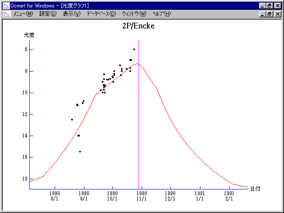Click the 1990 9/1 date label
The height and width of the screenshot is (213, 284).
(x=84, y=196)
